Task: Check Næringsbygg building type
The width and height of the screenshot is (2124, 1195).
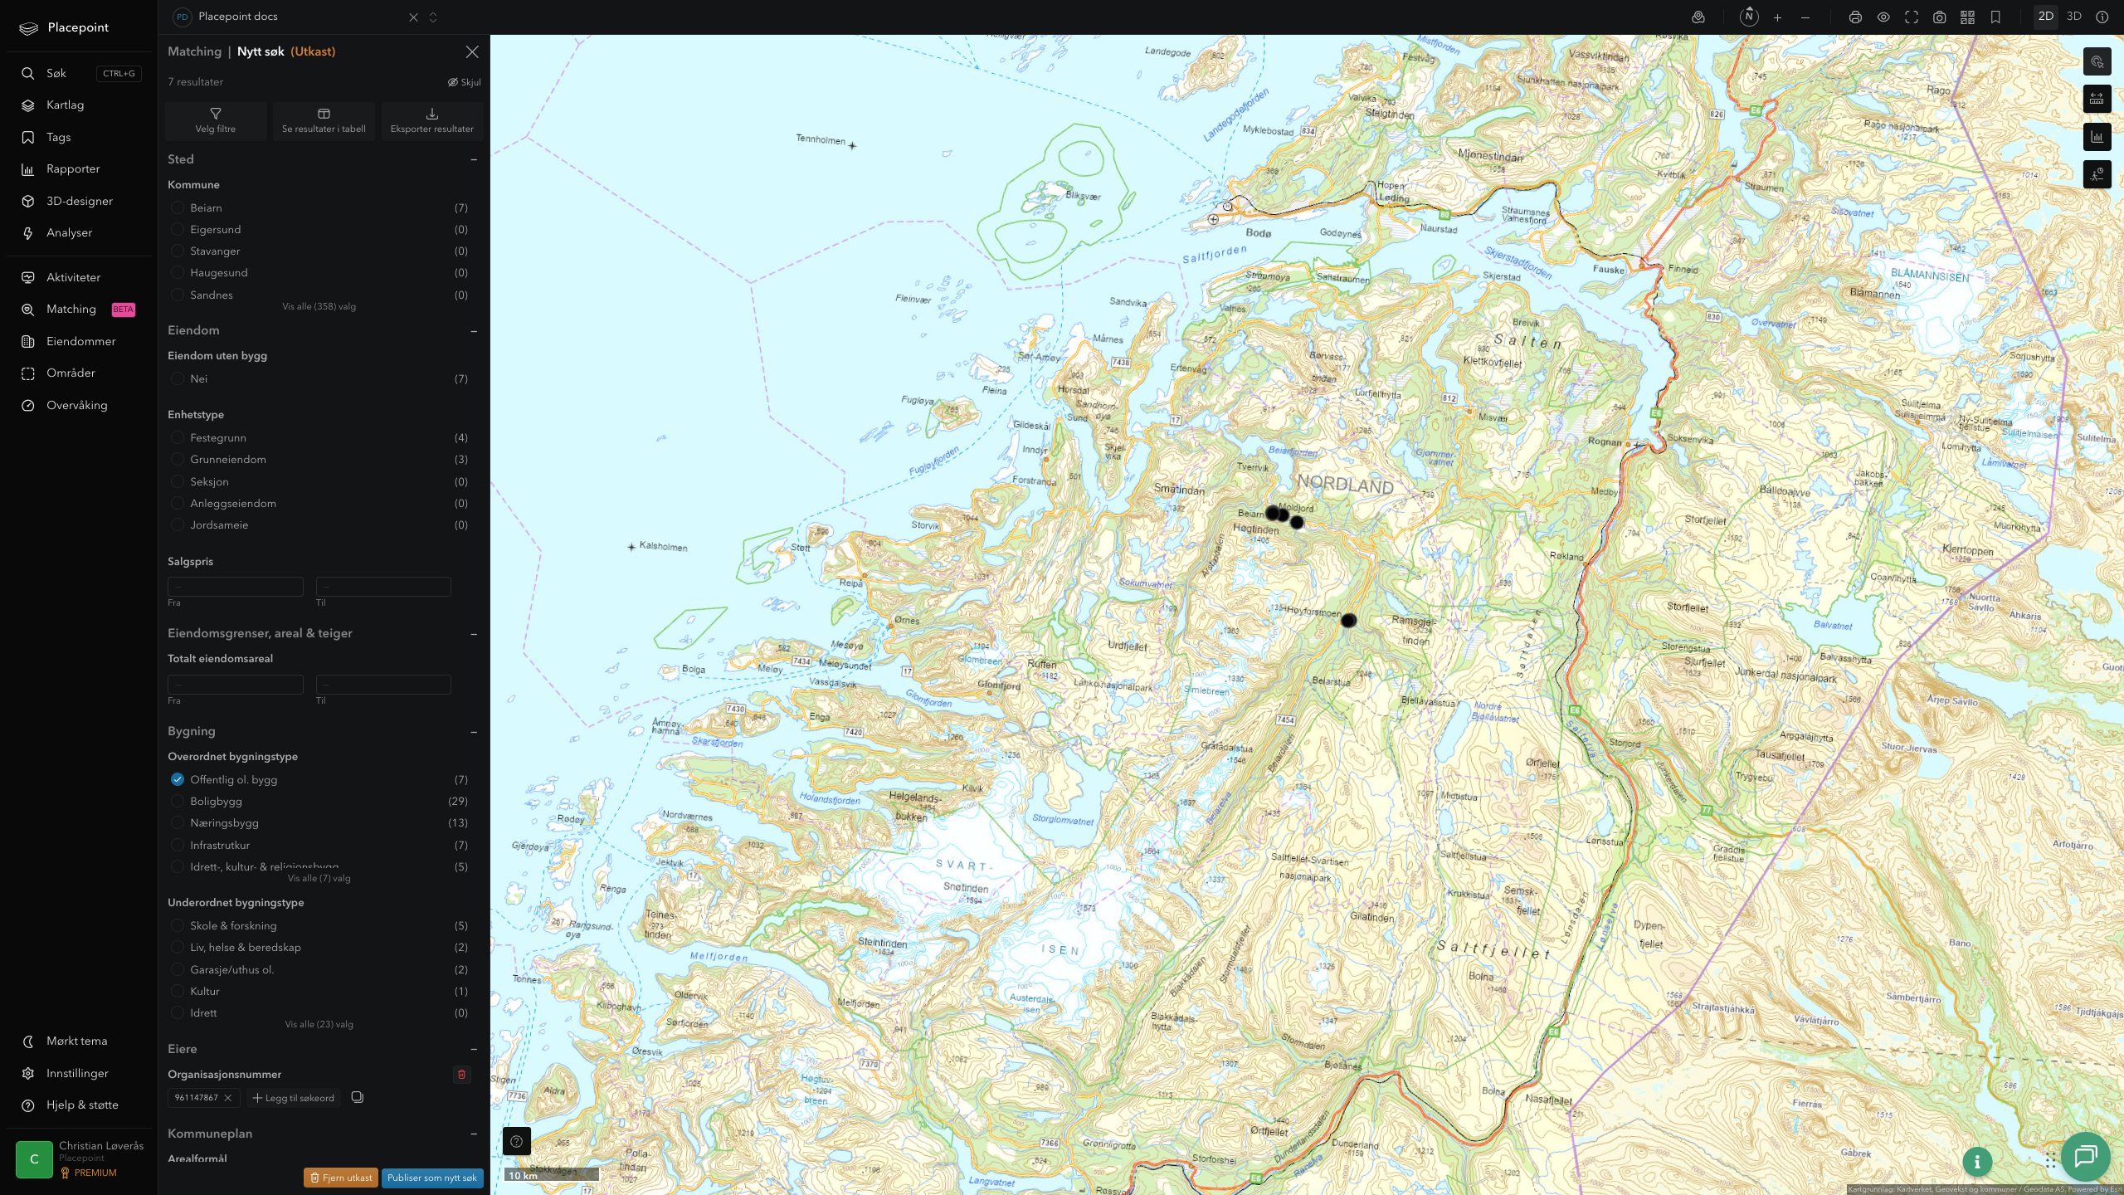Action: coord(177,822)
